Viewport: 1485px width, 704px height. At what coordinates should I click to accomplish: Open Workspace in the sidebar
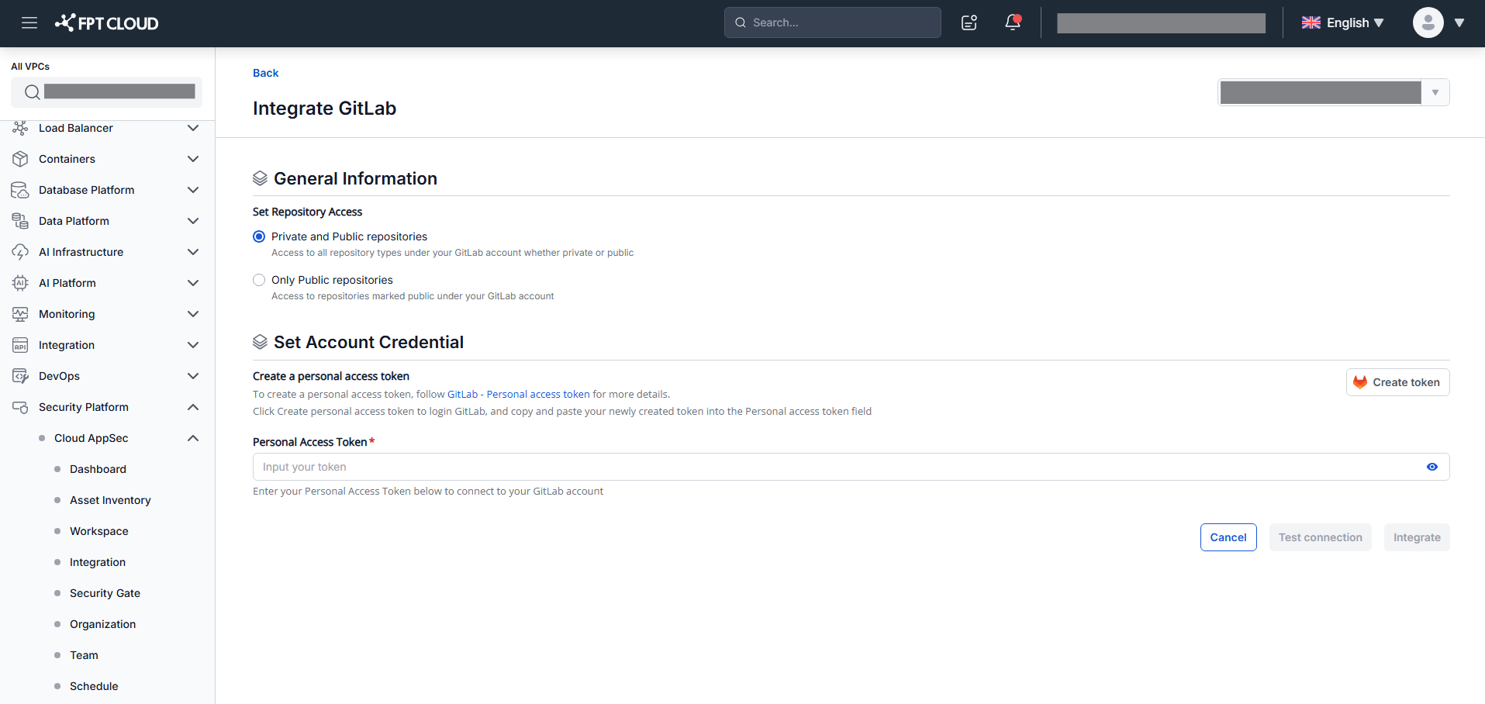click(99, 531)
